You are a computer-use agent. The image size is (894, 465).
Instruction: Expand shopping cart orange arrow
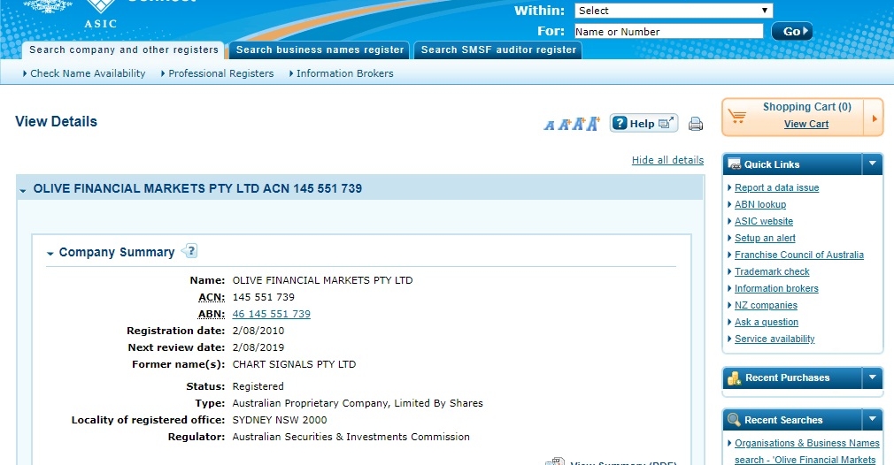click(874, 118)
